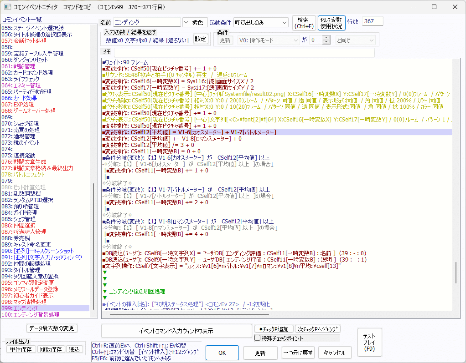Viewport: 466px width, 363px height.
Task: Select the CSelf11[一時変数B] += 4 + 0 line
Action: point(277,234)
